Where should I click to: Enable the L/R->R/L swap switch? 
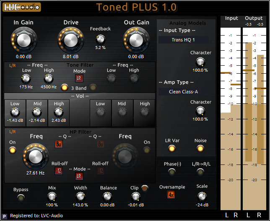(x=200, y=172)
